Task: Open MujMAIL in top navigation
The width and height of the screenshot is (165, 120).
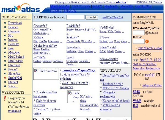Action: [x=111, y=6]
